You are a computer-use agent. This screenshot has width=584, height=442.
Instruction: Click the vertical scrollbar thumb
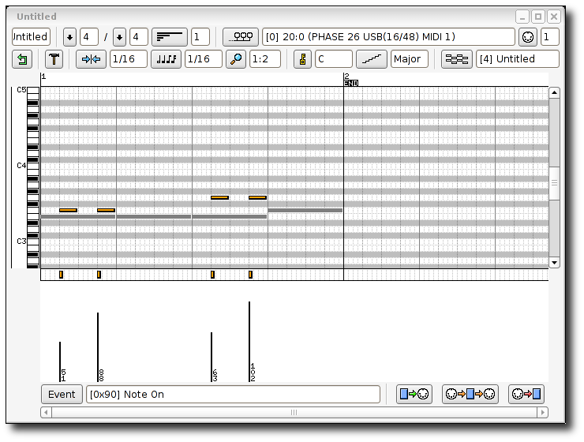pyautogui.click(x=554, y=183)
